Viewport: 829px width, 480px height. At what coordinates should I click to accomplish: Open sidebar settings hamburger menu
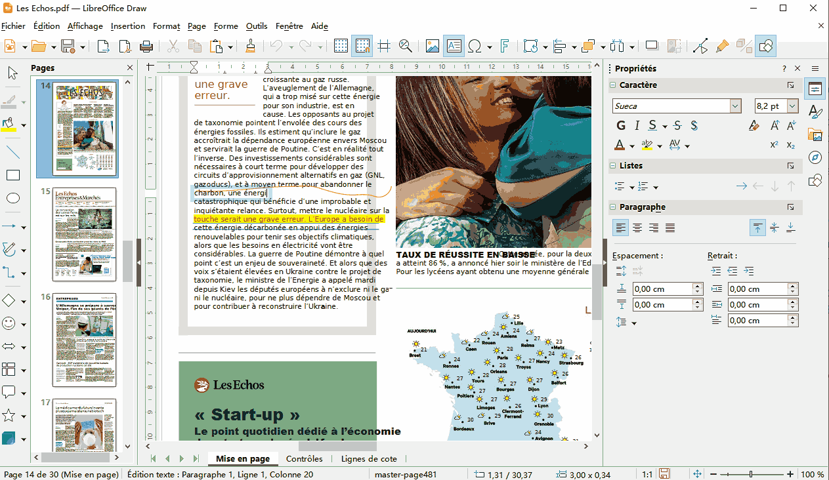(815, 68)
